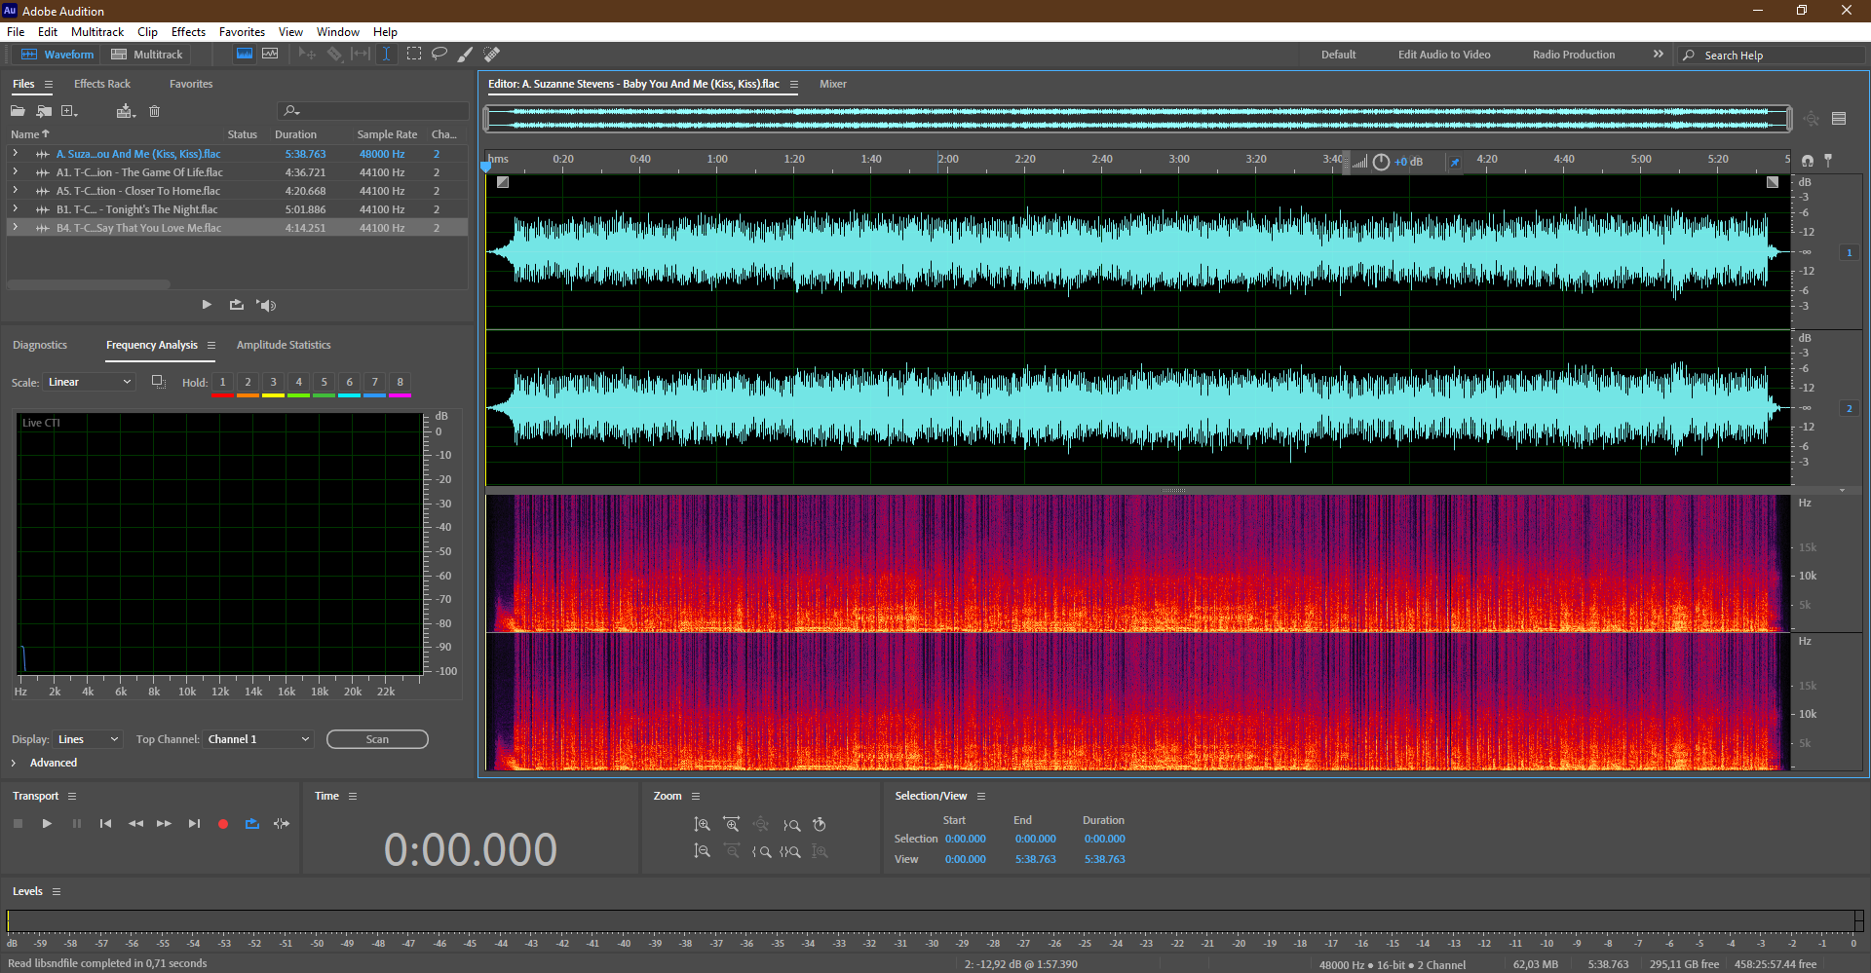Delete selected file with trash icon

[x=154, y=111]
